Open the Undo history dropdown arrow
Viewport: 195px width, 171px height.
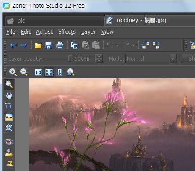click(118, 45)
